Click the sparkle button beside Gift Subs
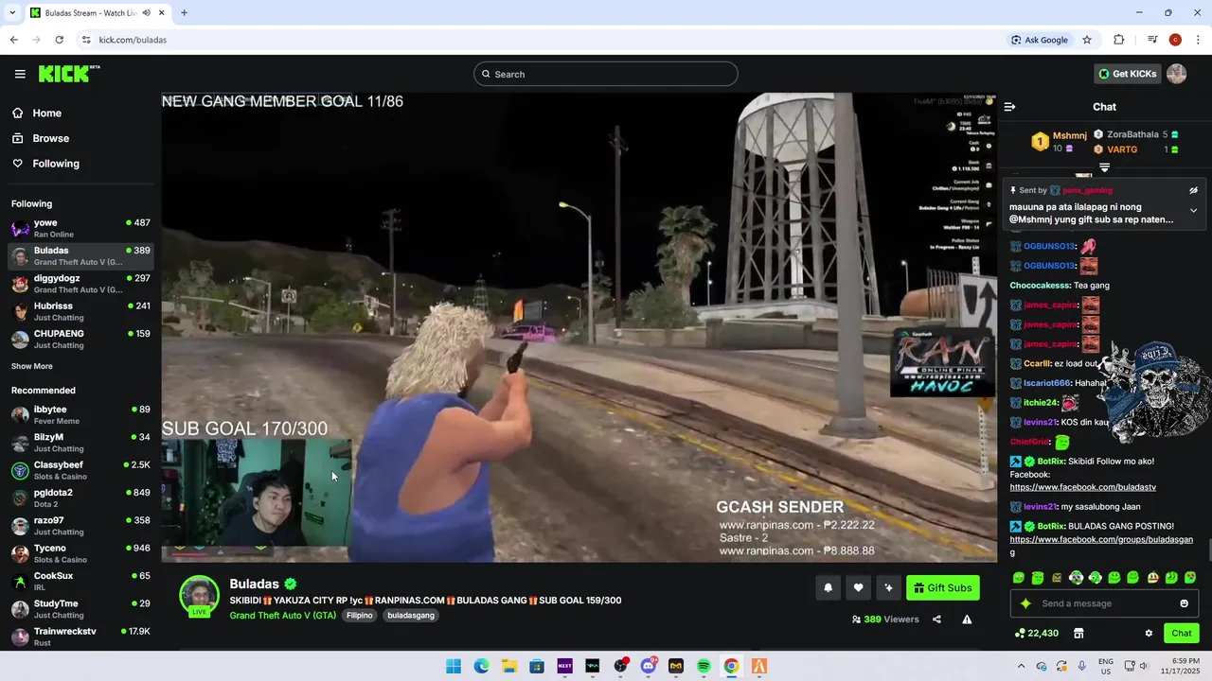1212x681 pixels. 888,588
